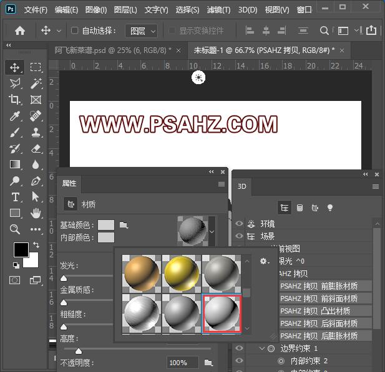The height and width of the screenshot is (372, 385).
Task: Click align left edges icon
Action: point(250,31)
